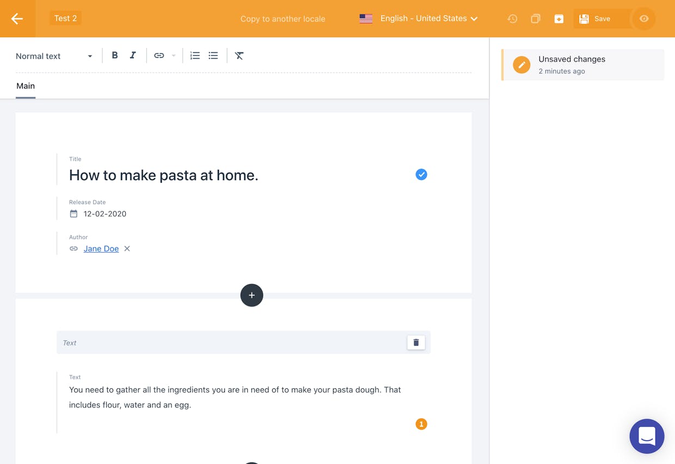Open the orange comment badge marked 1
675x464 pixels.
click(x=421, y=424)
